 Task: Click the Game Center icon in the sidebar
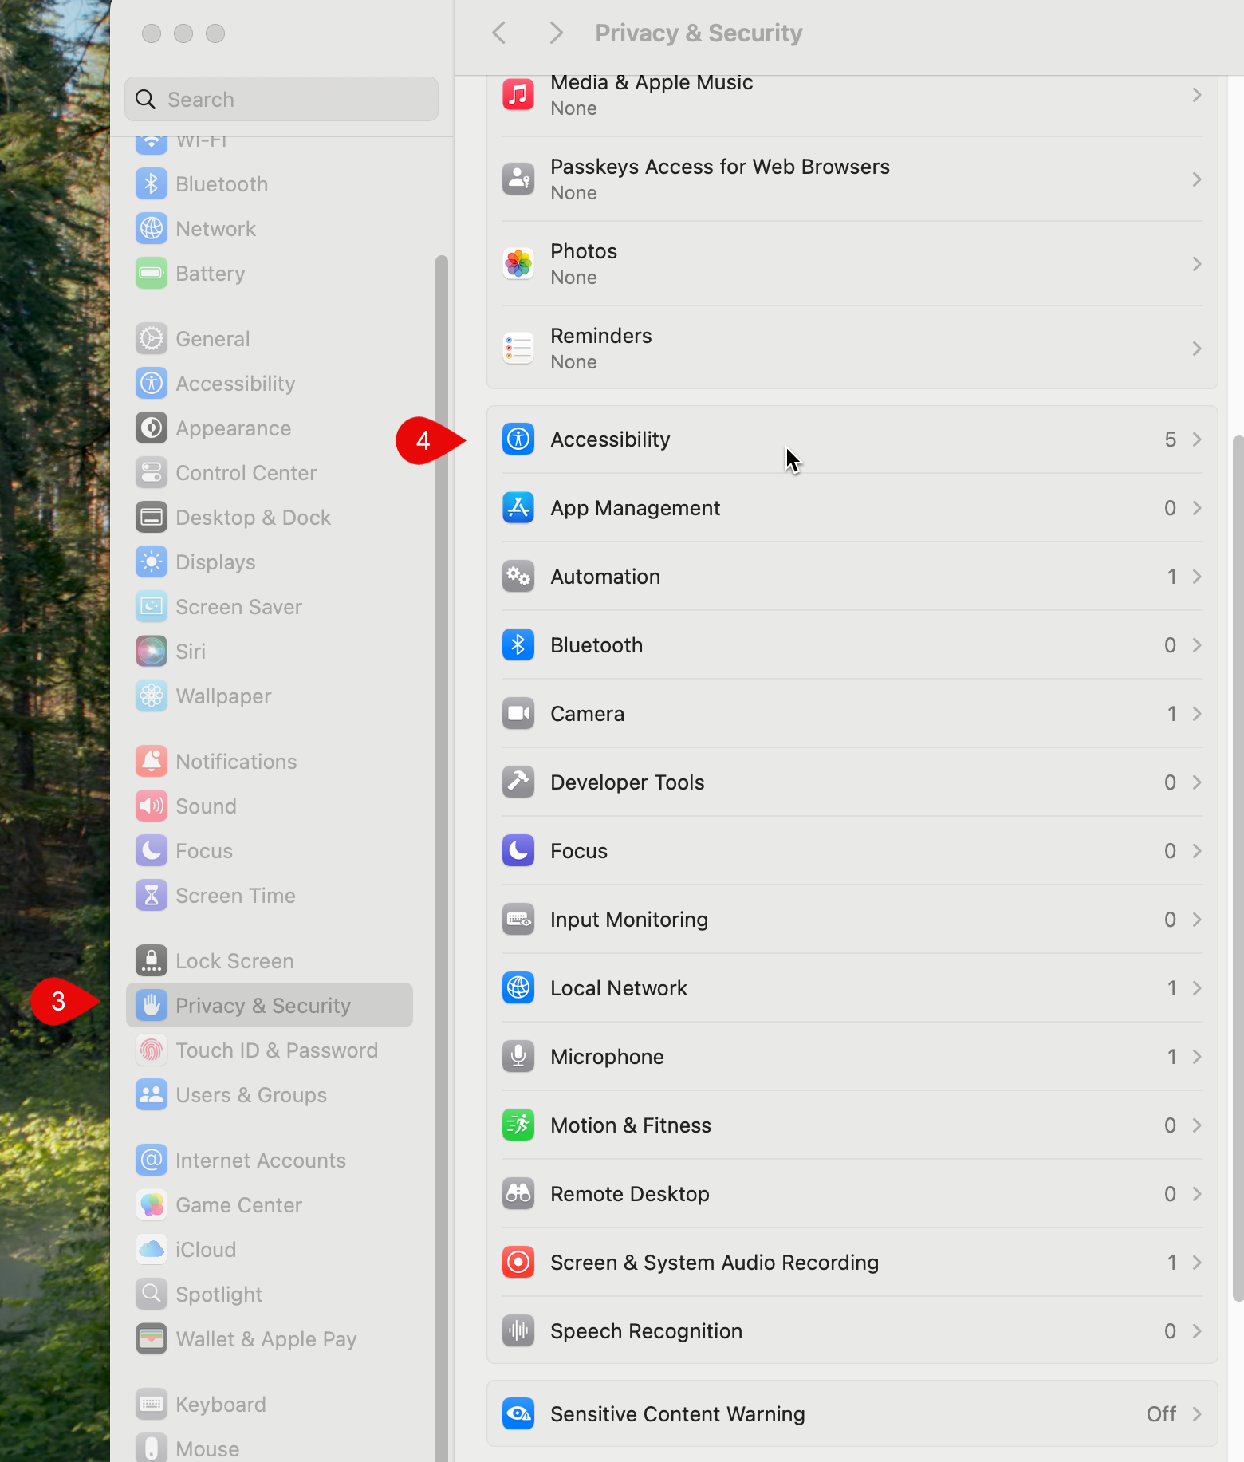tap(152, 1205)
